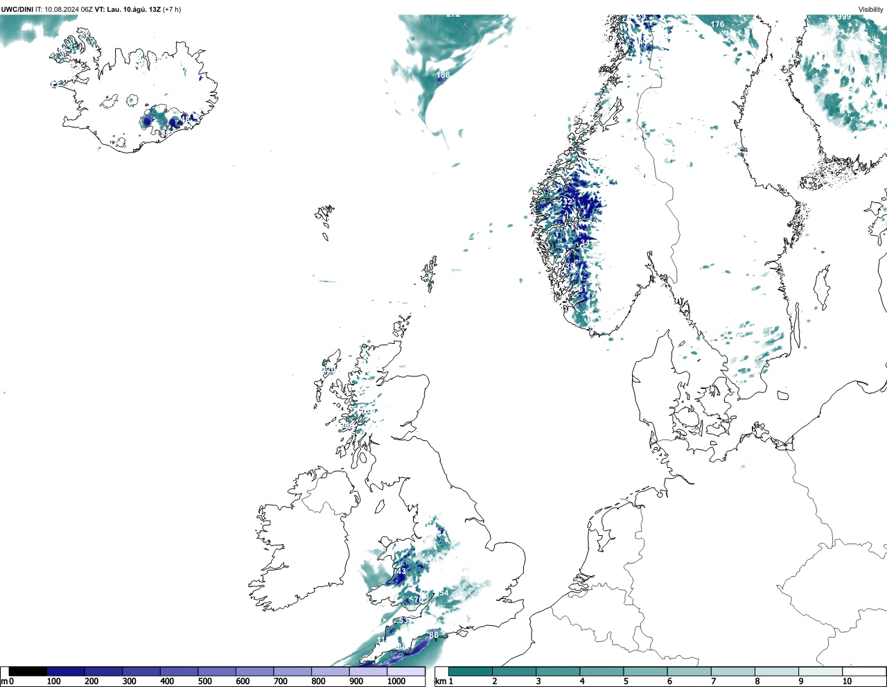Viewport: 887px width, 687px height.
Task: Click the '1000' label on the metre scale
Action: pyautogui.click(x=396, y=681)
